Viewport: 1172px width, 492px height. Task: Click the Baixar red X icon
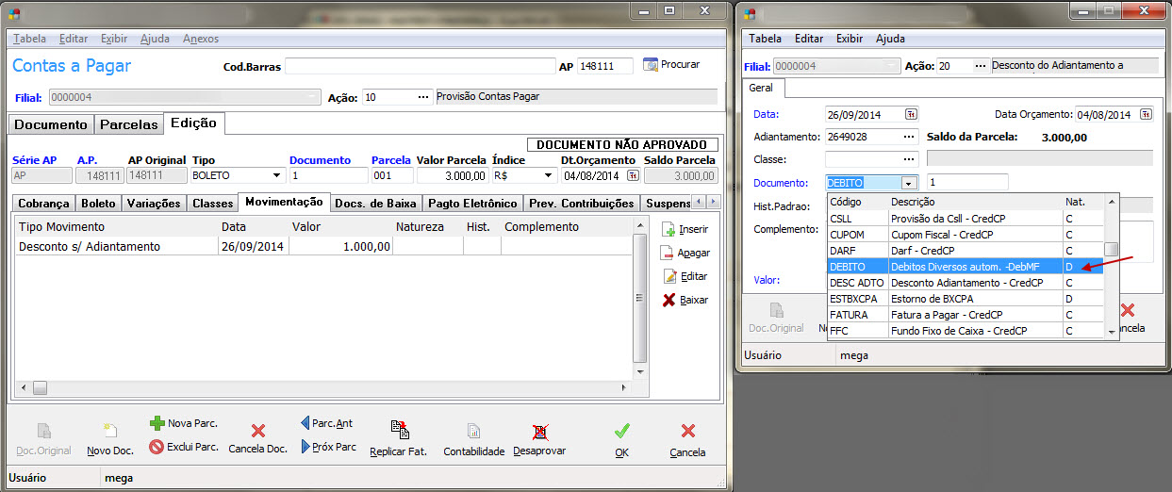click(x=669, y=300)
